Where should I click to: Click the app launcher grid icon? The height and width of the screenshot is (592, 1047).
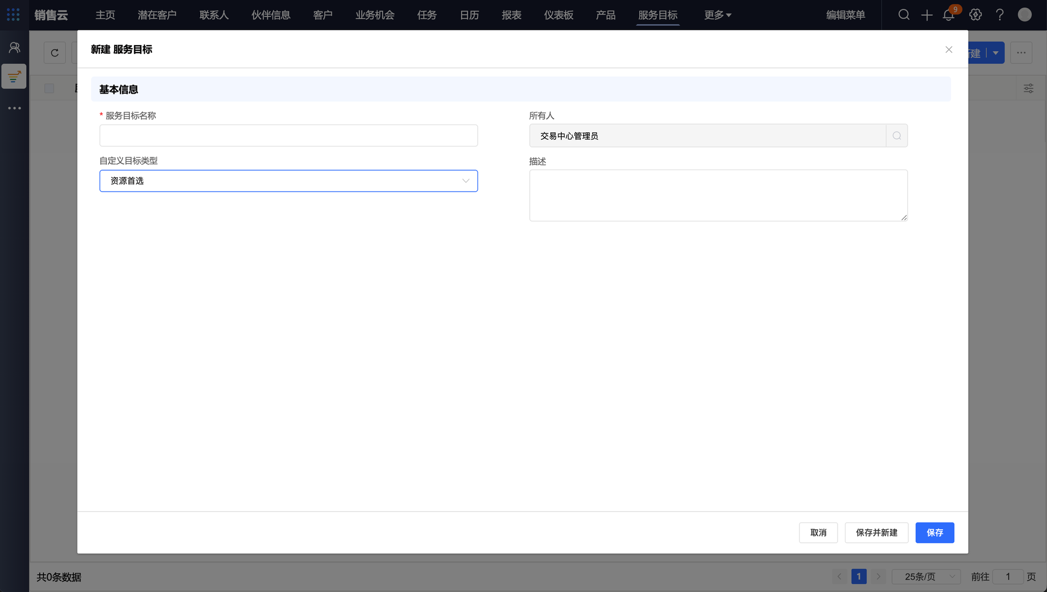(x=13, y=15)
